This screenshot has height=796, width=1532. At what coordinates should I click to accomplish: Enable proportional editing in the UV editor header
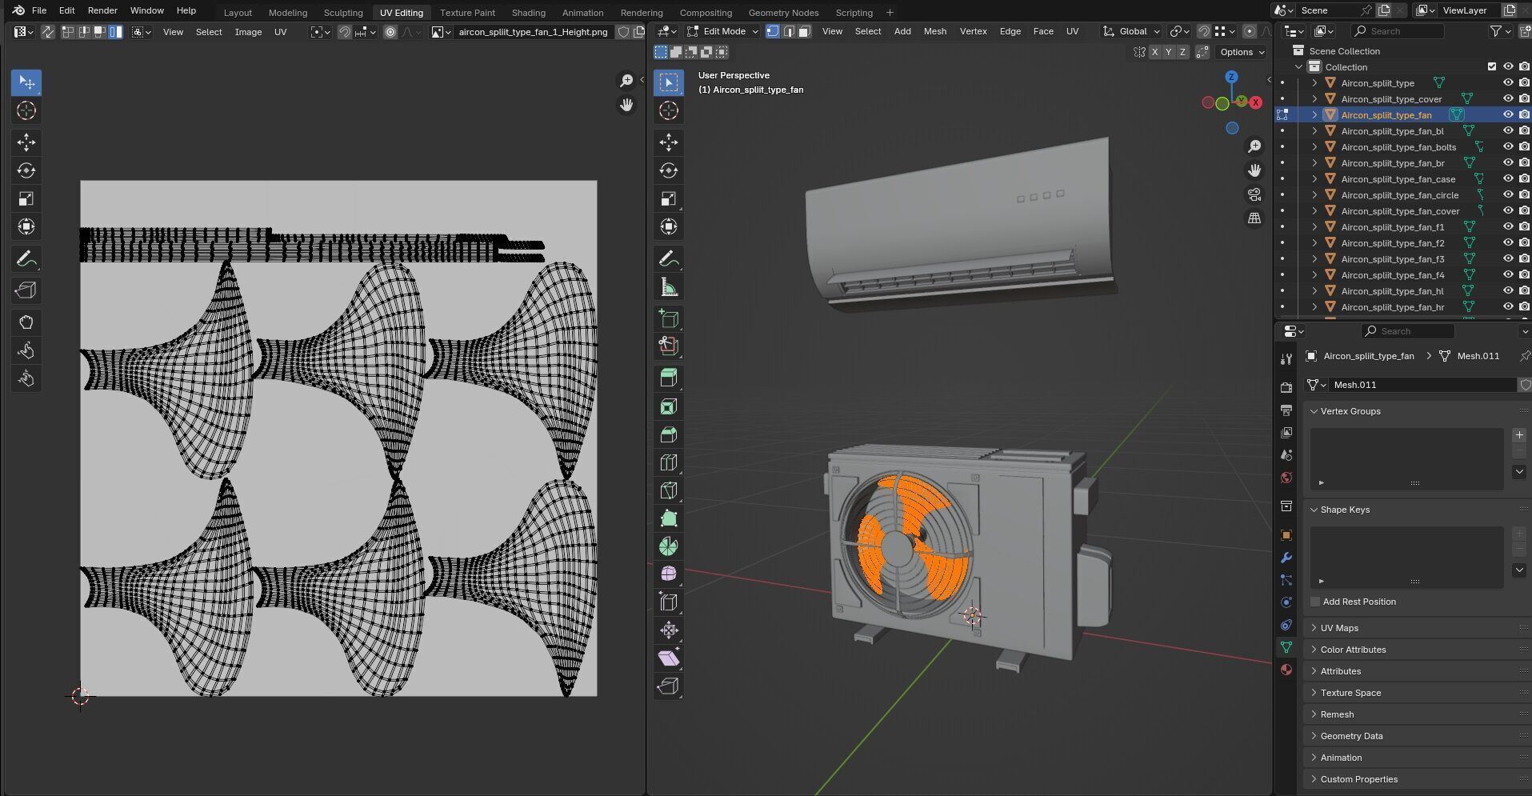(x=390, y=32)
